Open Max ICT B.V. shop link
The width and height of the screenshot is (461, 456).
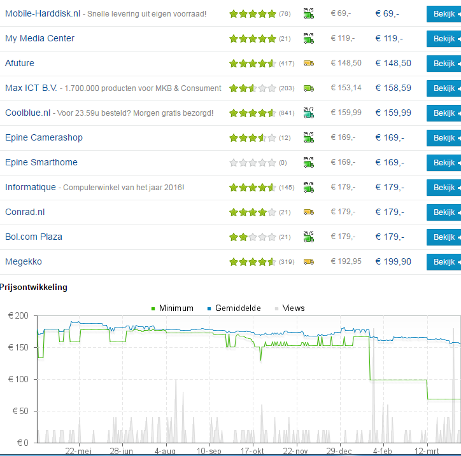point(31,88)
